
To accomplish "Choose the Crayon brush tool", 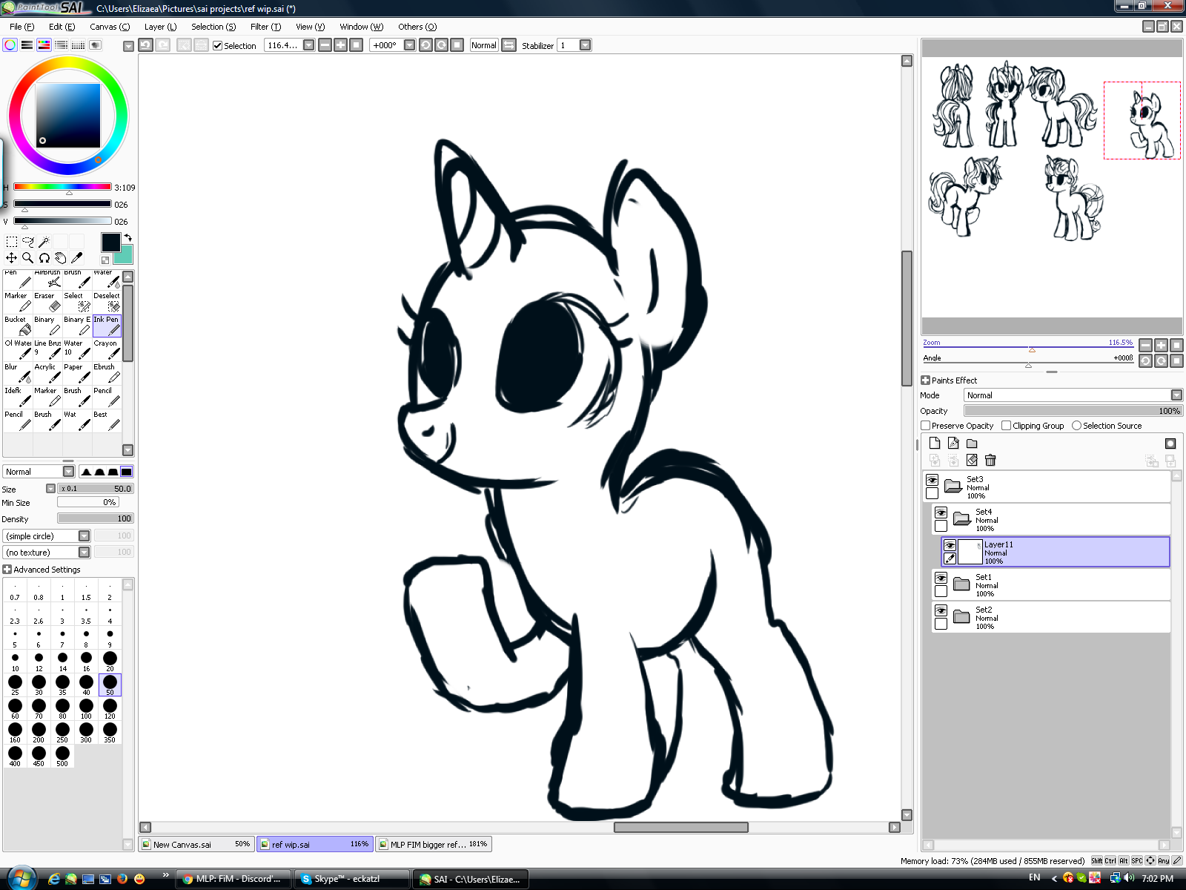I will tap(107, 350).
